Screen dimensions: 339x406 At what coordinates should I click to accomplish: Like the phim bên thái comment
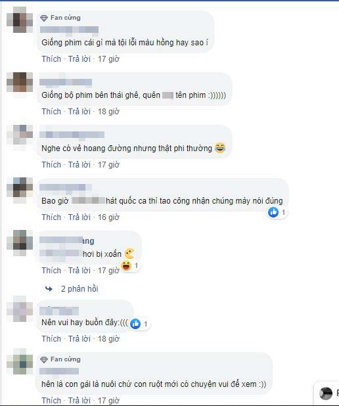coord(51,112)
